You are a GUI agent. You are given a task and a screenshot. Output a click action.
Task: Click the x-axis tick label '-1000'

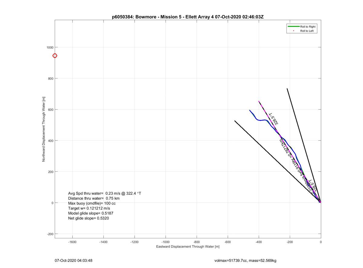(165, 242)
